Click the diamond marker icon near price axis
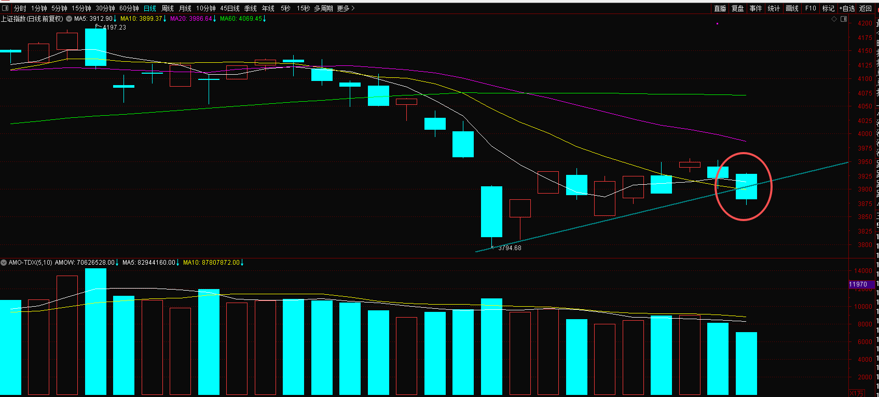 pos(834,19)
